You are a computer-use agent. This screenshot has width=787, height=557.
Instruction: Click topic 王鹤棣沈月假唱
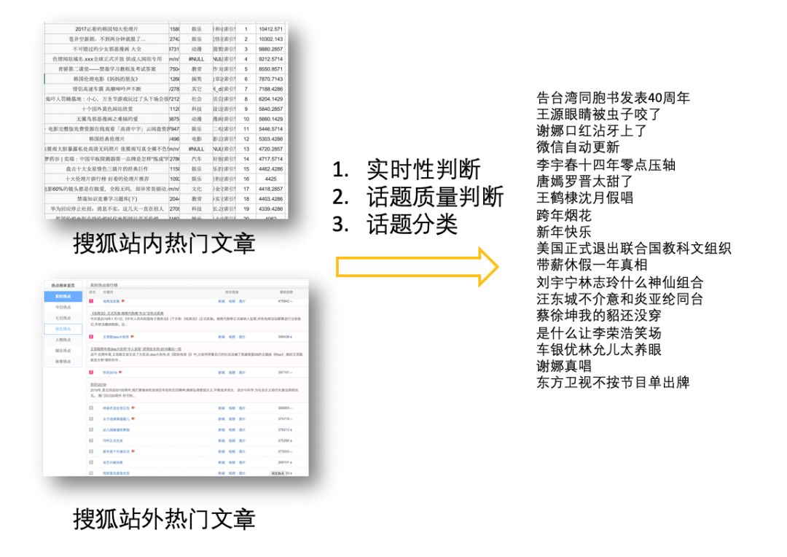584,198
